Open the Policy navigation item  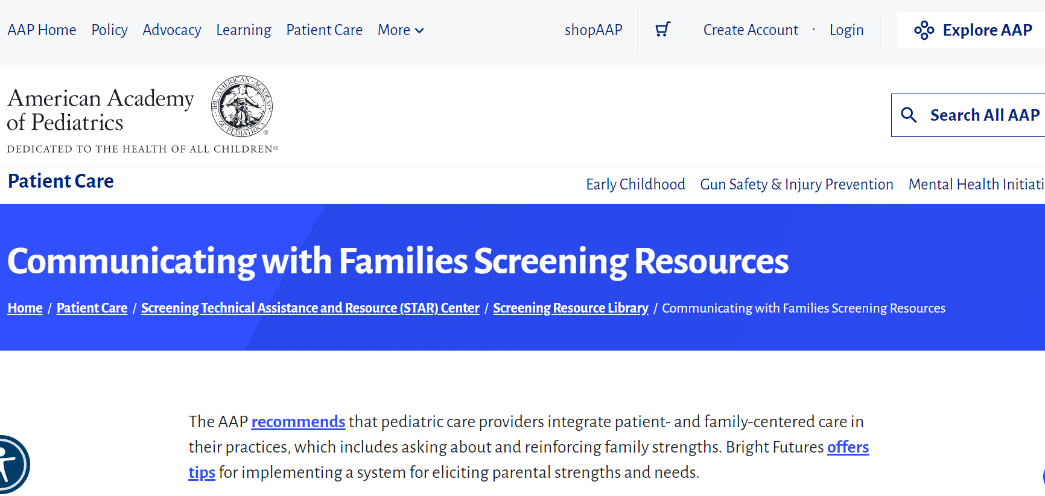[x=109, y=30]
